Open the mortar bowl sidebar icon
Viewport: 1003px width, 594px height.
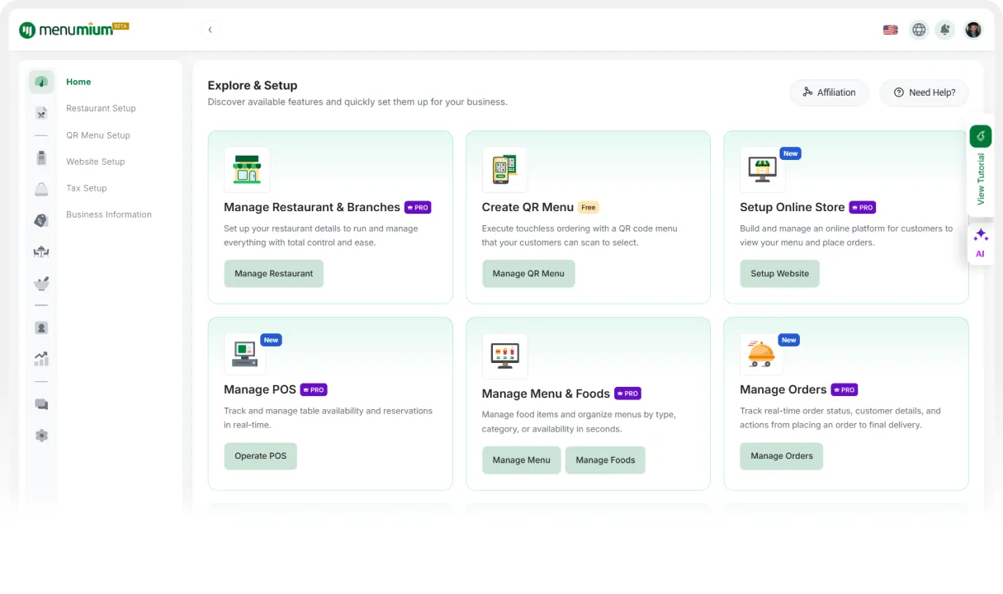(x=41, y=284)
